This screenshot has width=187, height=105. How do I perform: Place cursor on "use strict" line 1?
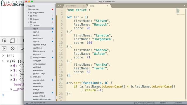78,10
